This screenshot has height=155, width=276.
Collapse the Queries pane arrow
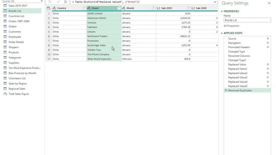(x=42, y=1)
